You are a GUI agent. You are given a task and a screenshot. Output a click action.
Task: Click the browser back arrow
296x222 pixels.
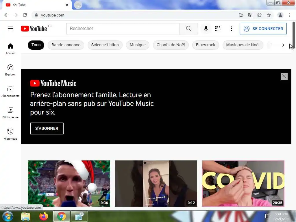tap(6, 15)
